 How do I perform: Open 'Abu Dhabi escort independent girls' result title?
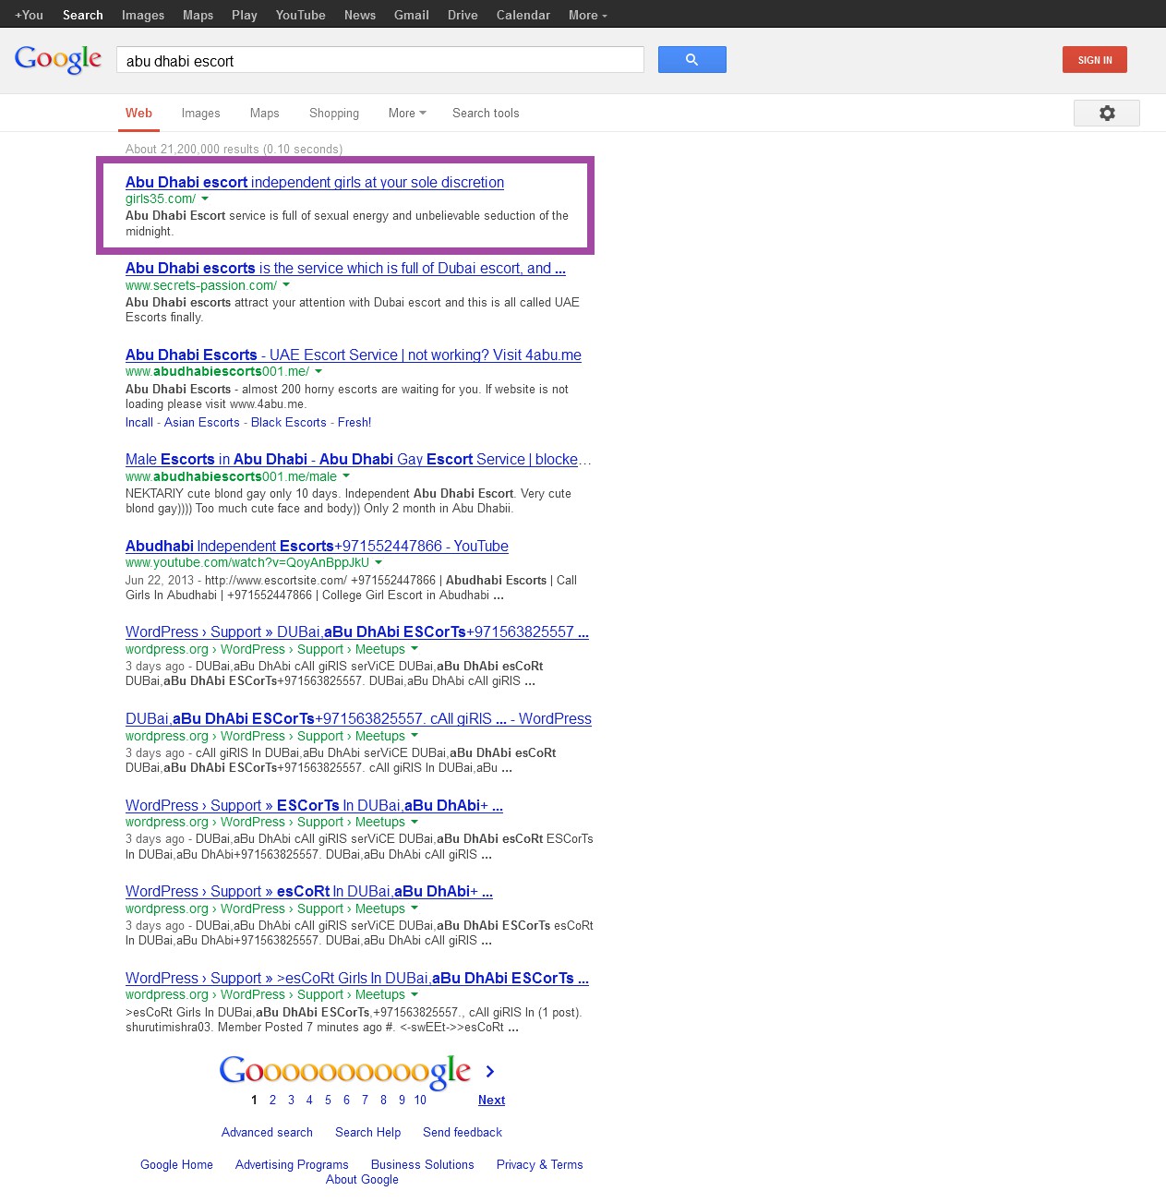click(x=315, y=182)
